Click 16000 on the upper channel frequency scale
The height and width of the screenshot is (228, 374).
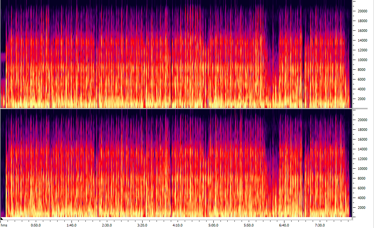362,31
